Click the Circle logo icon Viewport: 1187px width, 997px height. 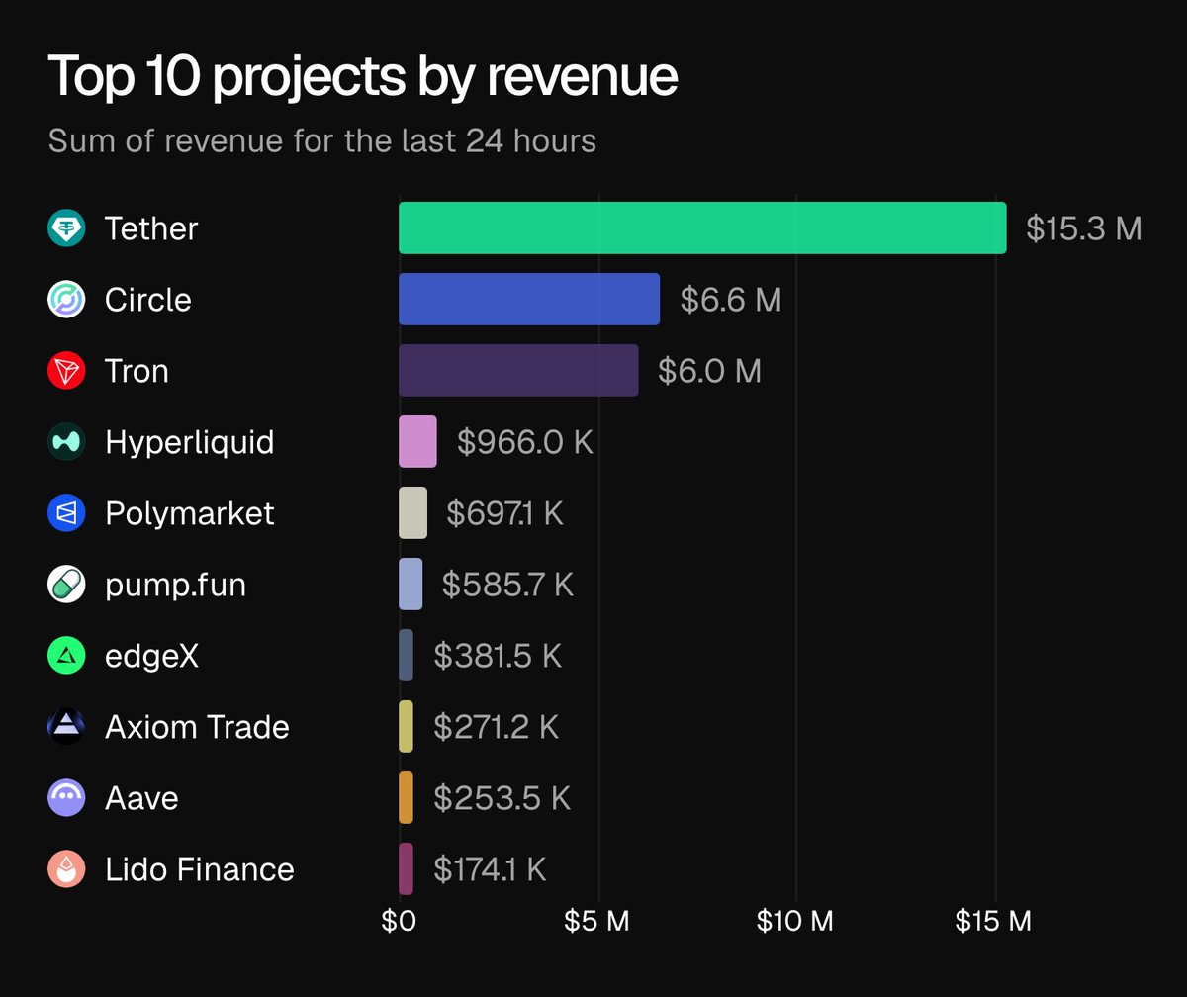click(x=66, y=300)
